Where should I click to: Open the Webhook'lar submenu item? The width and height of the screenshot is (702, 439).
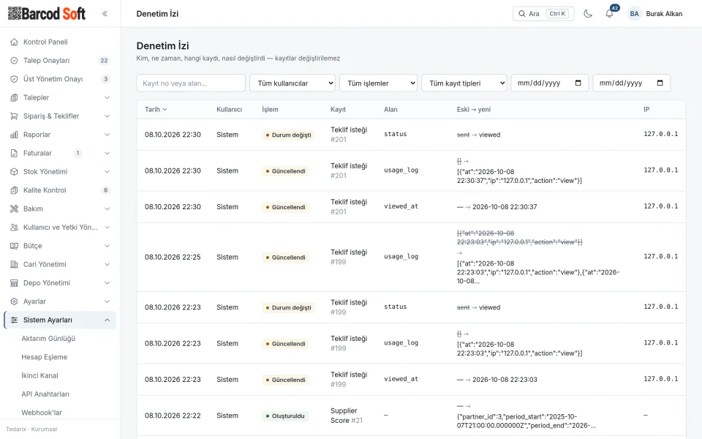pyautogui.click(x=42, y=413)
